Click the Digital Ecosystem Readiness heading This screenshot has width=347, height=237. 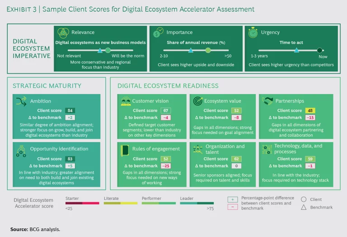[x=168, y=85]
